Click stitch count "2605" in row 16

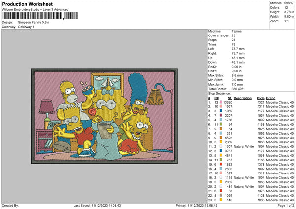click(228, 169)
